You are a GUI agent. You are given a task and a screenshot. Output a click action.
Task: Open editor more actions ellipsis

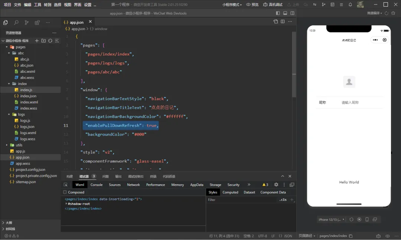[x=290, y=22]
